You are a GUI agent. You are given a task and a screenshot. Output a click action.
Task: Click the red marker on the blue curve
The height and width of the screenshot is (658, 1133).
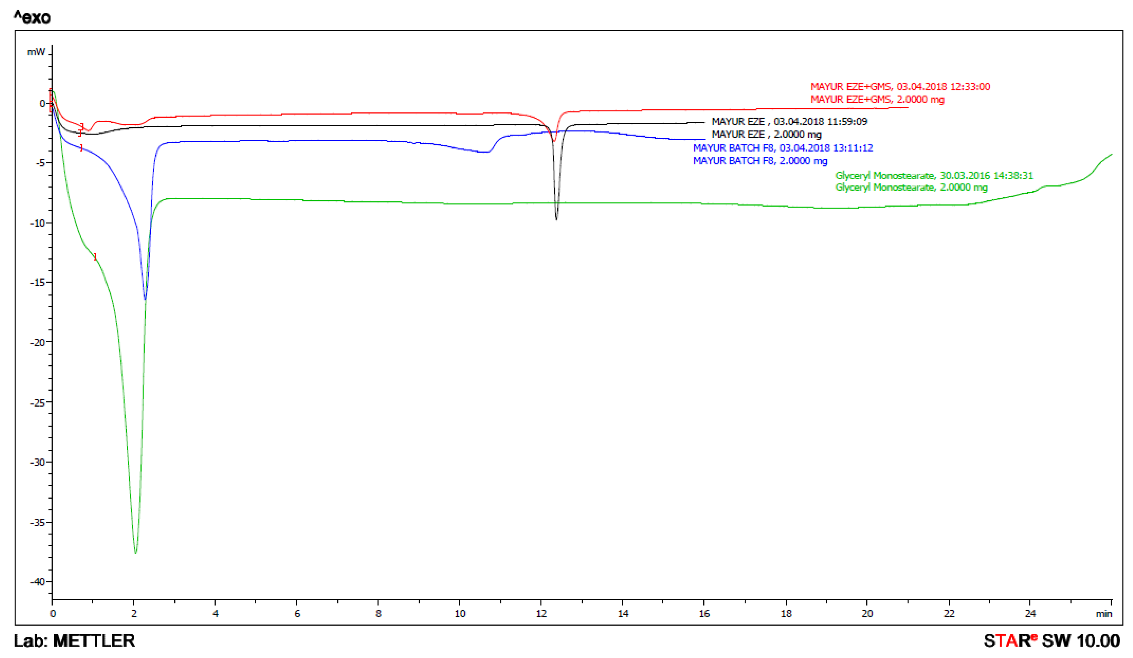pyautogui.click(x=81, y=148)
